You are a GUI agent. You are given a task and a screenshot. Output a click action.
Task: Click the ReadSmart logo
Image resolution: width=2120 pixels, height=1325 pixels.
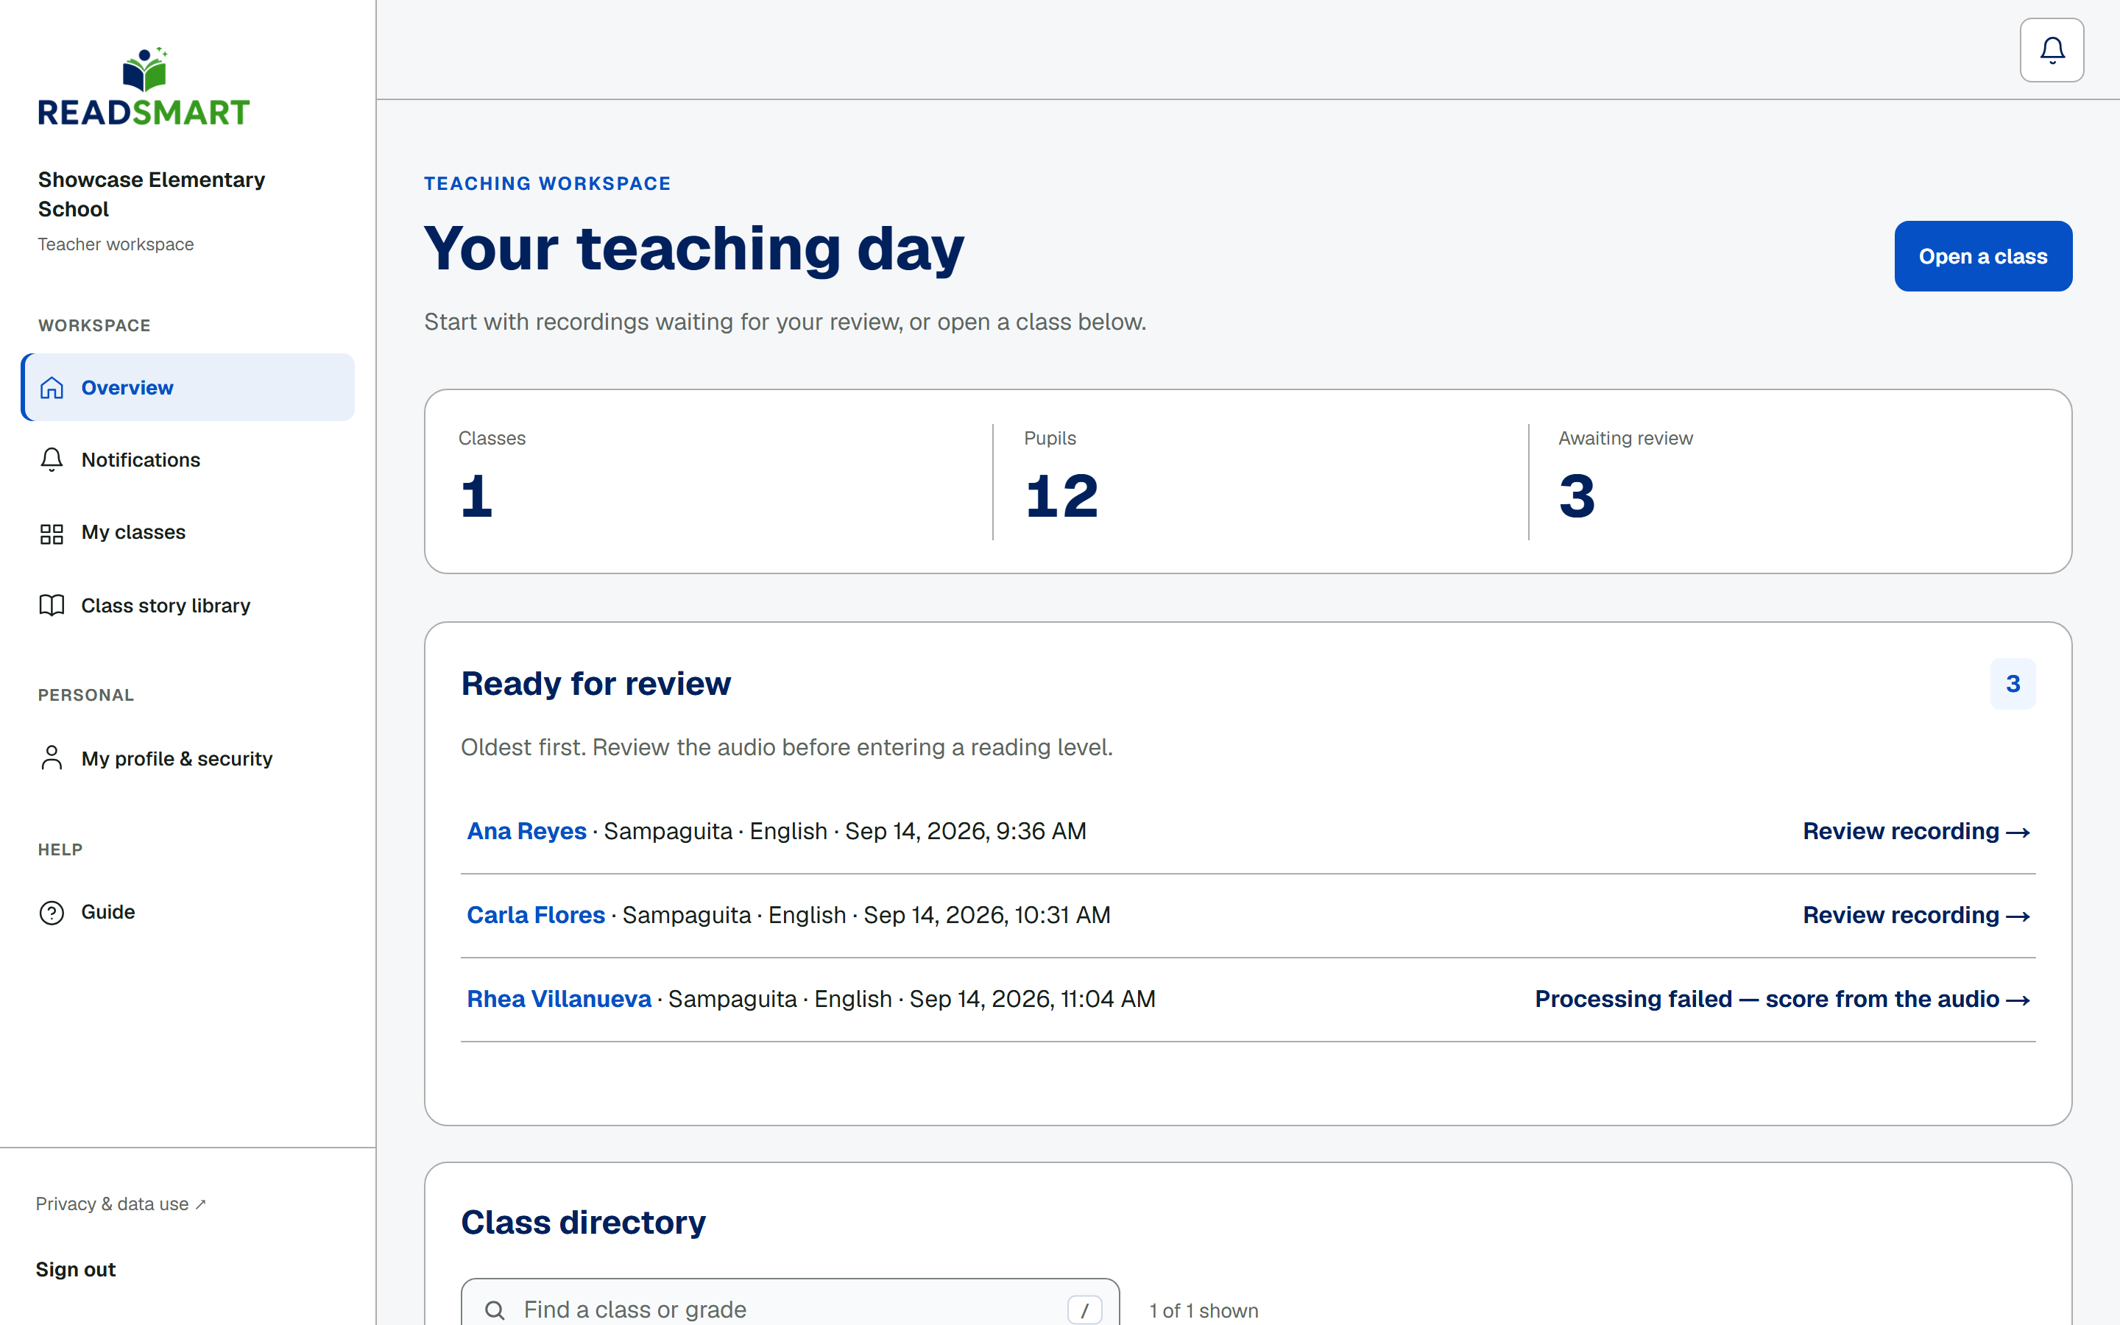point(144,87)
